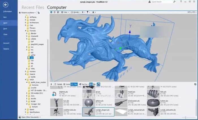Toggle the preview pane icon in file toolbar

98,84
